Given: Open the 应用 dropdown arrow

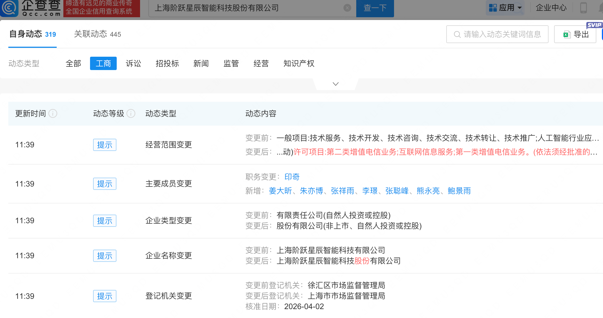Looking at the screenshot, I should pos(520,8).
